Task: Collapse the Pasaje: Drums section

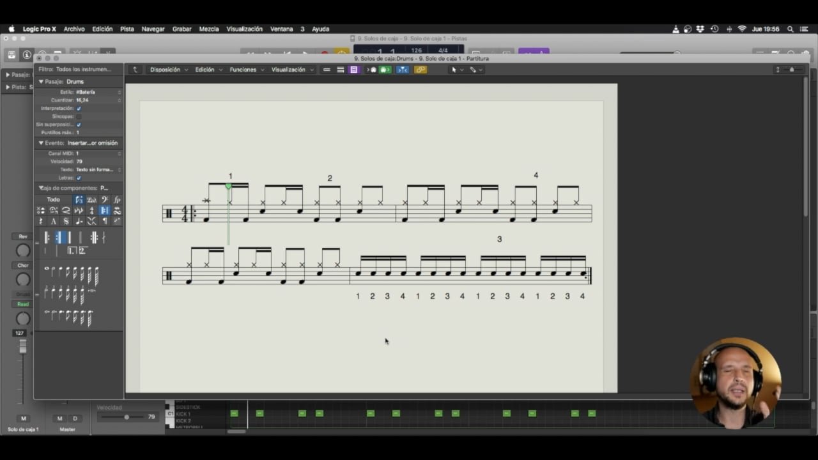Action: [x=41, y=82]
